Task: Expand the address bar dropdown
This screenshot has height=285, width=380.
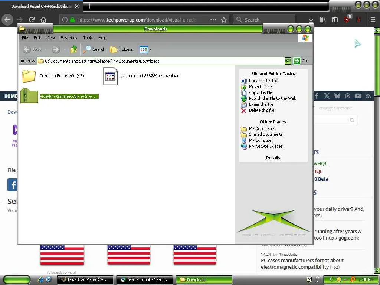Action: pyautogui.click(x=288, y=61)
